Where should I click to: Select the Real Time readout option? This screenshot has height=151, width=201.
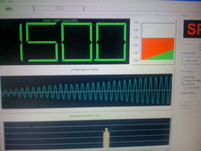pos(183,77)
